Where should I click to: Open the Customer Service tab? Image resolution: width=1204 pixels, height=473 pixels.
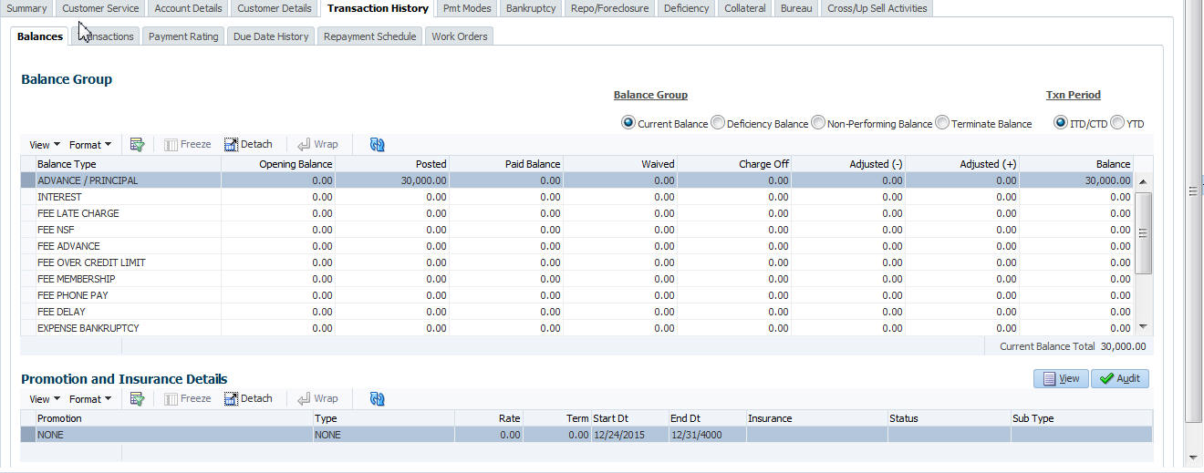click(x=100, y=8)
